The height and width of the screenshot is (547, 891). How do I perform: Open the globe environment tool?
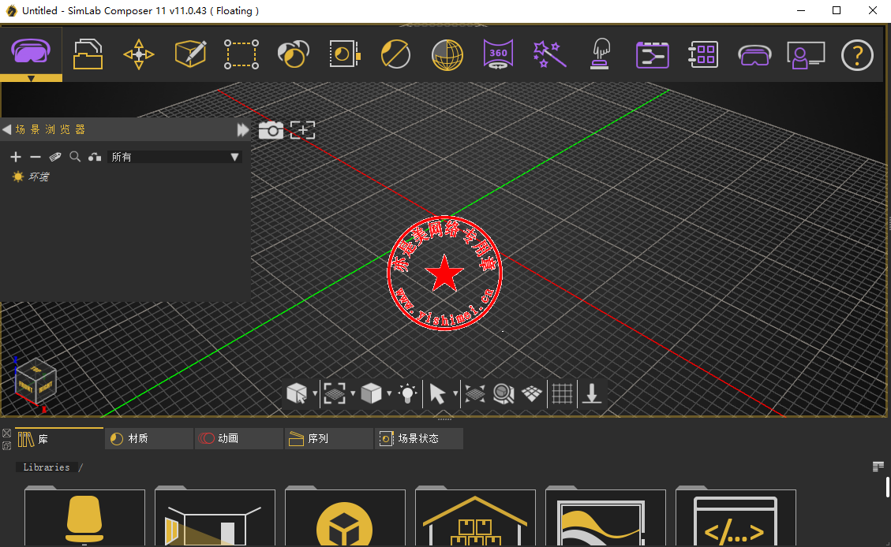coord(447,54)
